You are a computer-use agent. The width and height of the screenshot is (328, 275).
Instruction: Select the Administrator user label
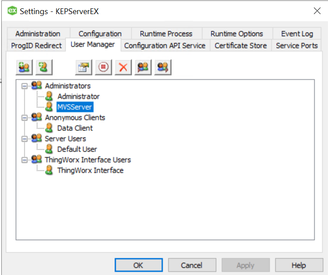tap(78, 96)
